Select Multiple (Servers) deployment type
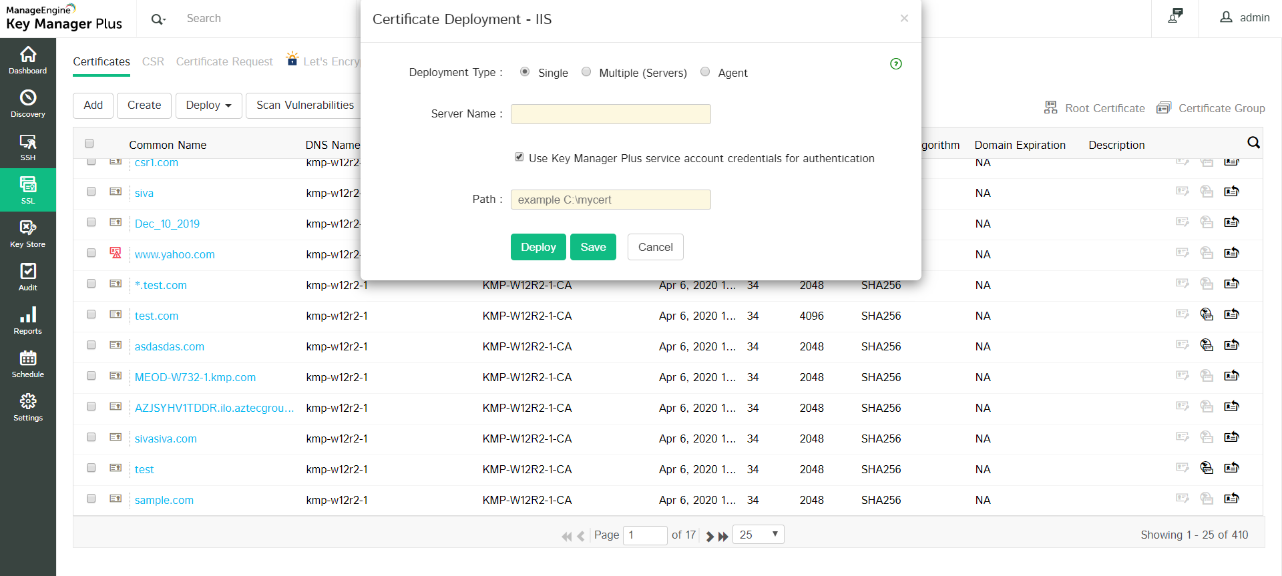 click(x=586, y=72)
